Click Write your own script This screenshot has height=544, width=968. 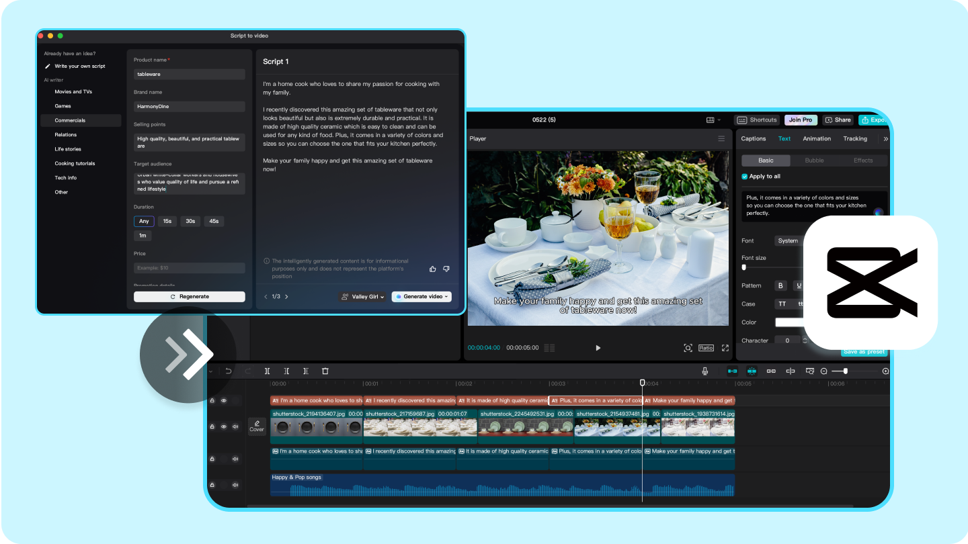pos(75,66)
